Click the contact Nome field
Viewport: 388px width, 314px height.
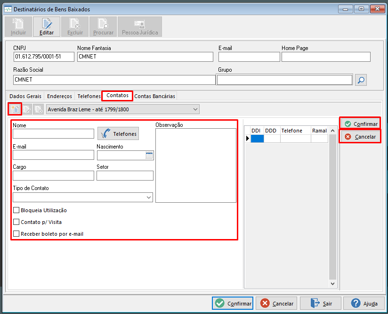point(53,133)
